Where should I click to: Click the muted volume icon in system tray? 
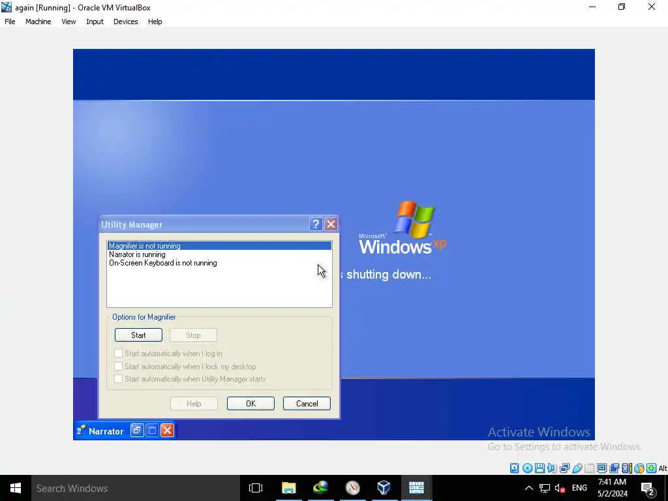(560, 488)
